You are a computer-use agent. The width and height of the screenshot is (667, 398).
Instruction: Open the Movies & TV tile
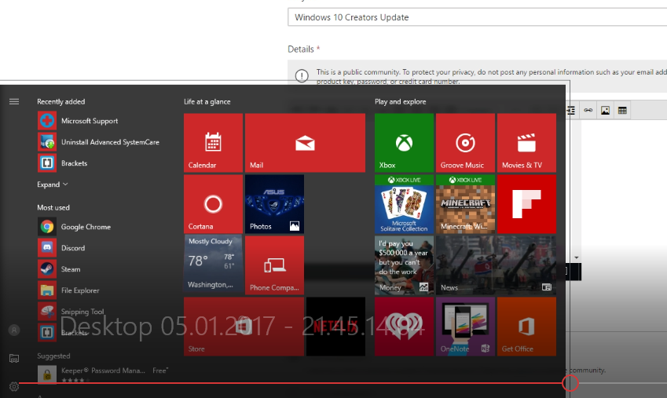[526, 143]
